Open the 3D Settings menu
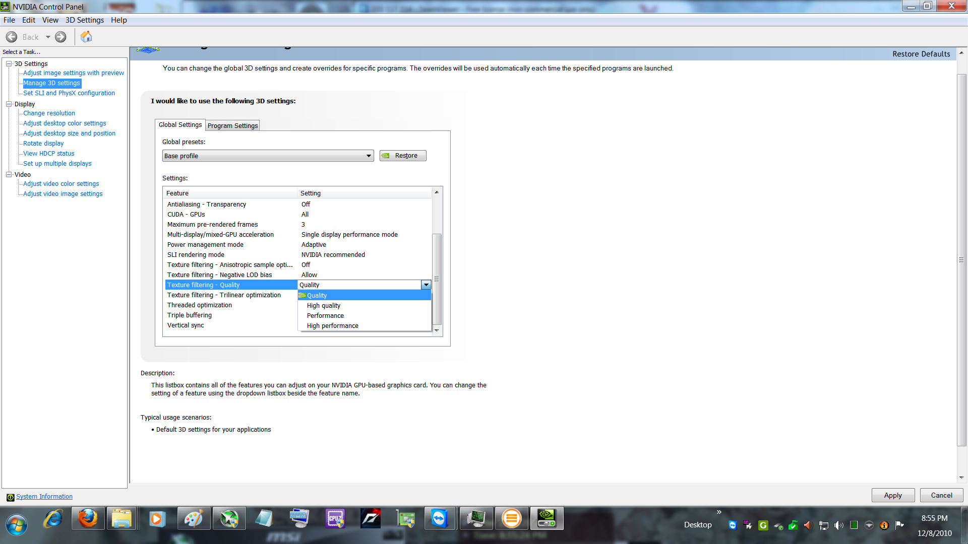This screenshot has width=968, height=544. (85, 20)
